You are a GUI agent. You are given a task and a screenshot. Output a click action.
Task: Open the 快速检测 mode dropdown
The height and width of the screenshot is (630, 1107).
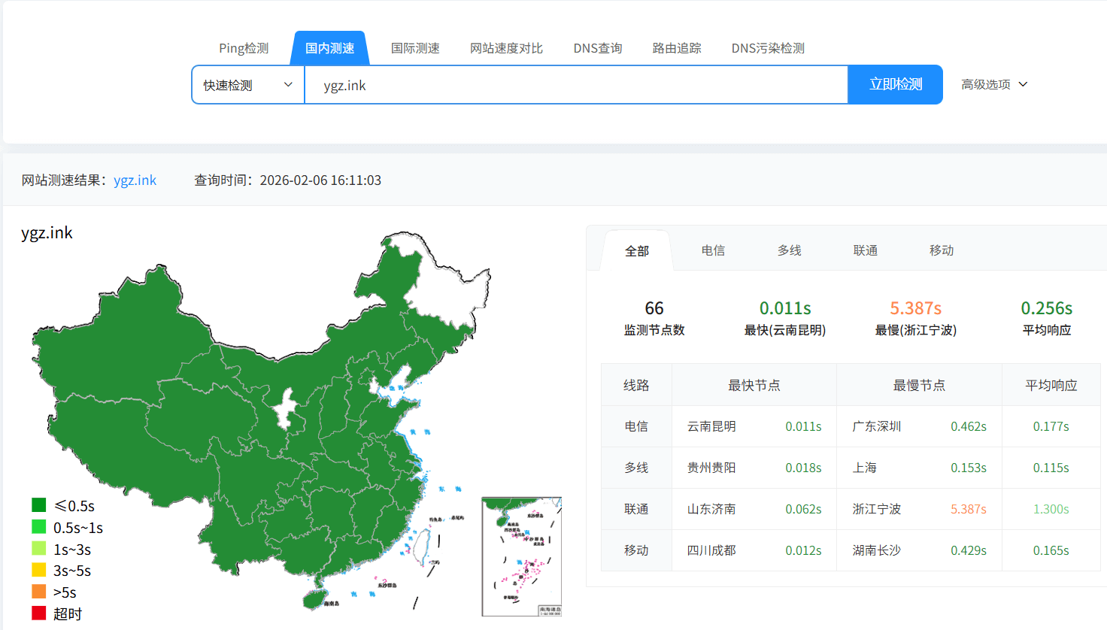(x=247, y=85)
